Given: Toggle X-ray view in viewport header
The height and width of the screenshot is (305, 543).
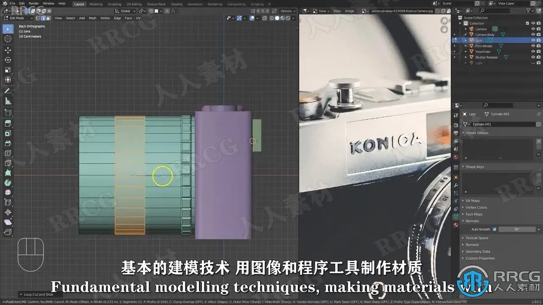Looking at the screenshot, I should (x=264, y=18).
